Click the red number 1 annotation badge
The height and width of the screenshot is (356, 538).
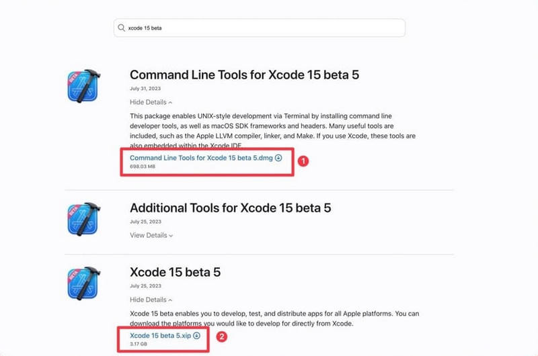click(x=303, y=161)
